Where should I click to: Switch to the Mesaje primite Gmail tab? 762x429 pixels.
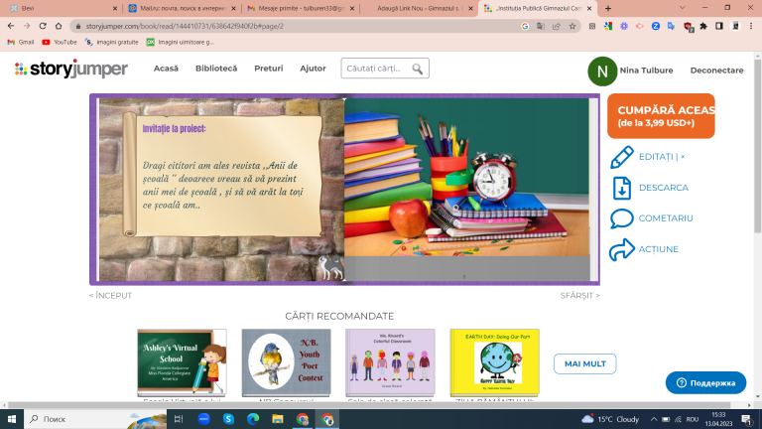pyautogui.click(x=301, y=8)
